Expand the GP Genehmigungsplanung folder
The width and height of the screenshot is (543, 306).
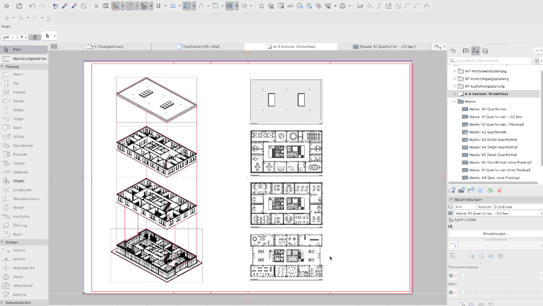(455, 78)
